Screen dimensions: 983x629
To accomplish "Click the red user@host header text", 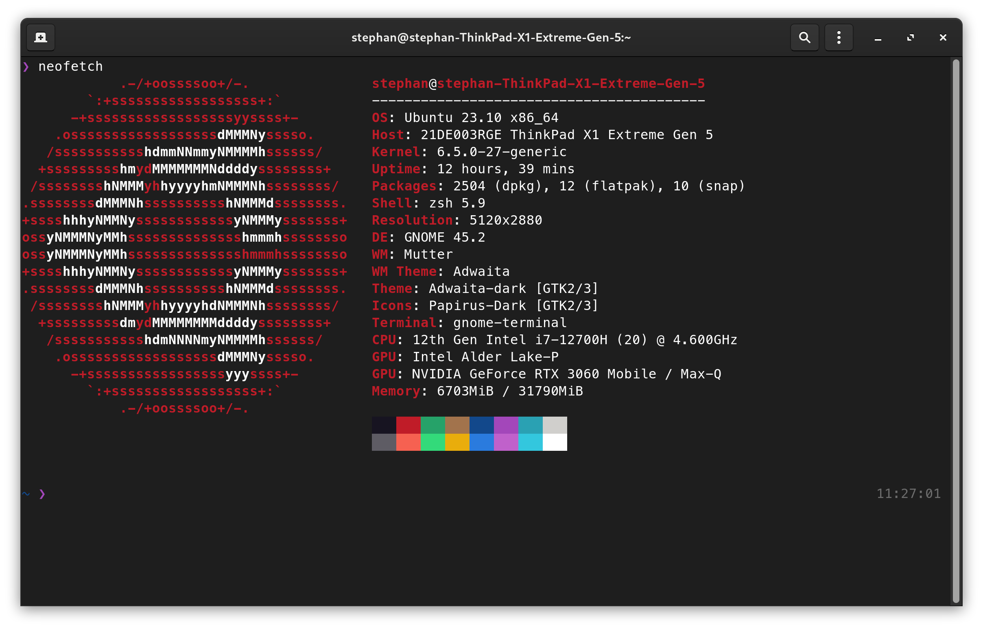I will click(x=538, y=84).
